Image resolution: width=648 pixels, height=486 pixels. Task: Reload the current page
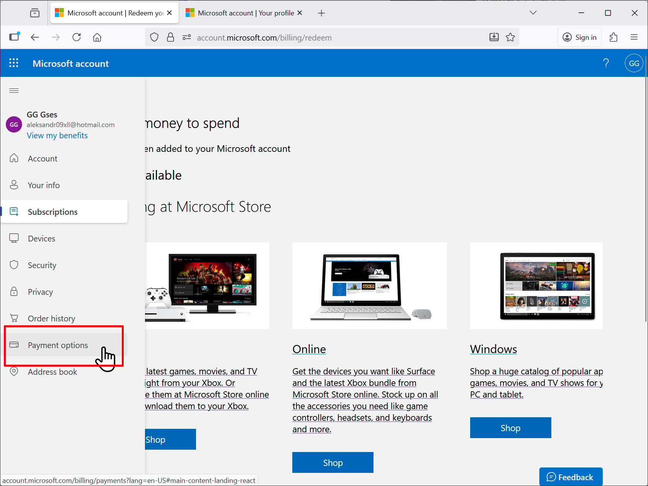77,37
